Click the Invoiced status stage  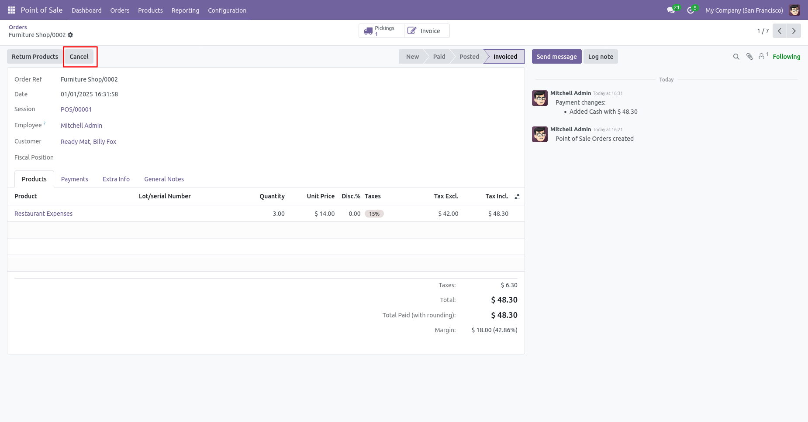click(504, 57)
